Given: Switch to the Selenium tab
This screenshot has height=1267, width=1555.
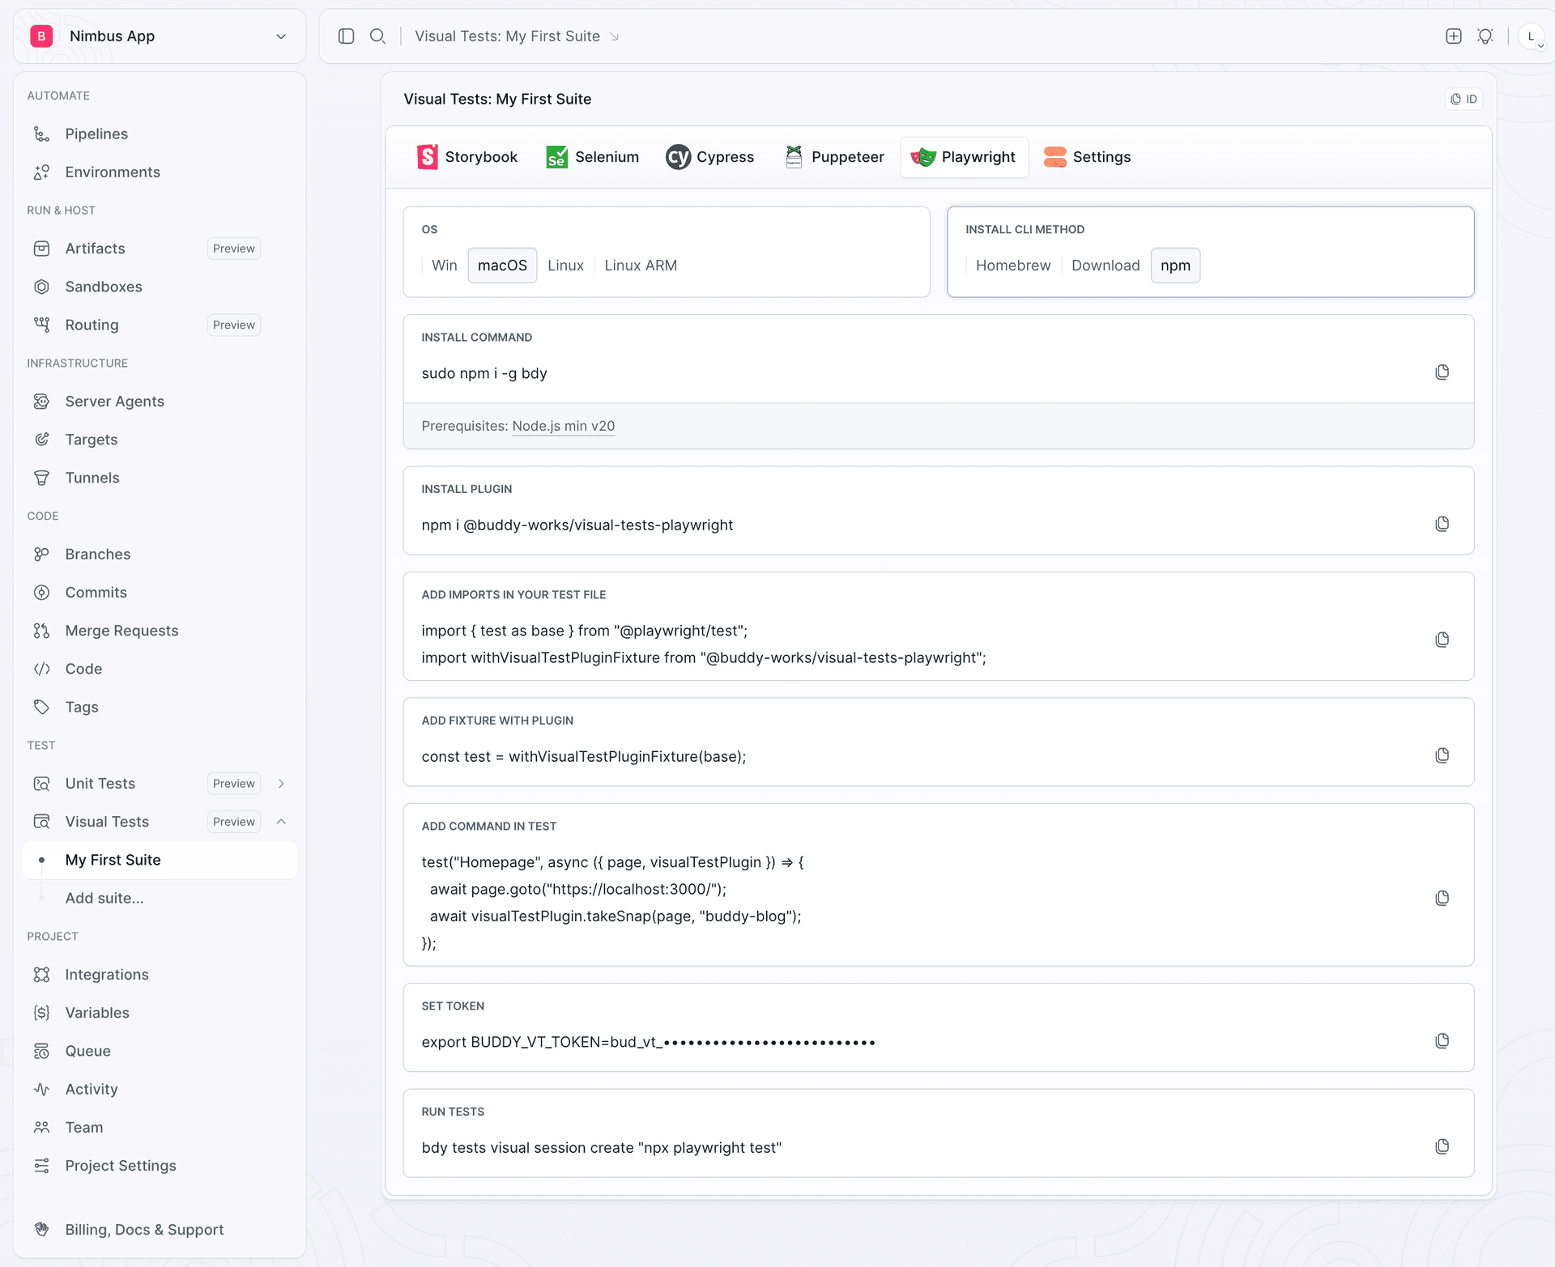Looking at the screenshot, I should click(x=592, y=157).
